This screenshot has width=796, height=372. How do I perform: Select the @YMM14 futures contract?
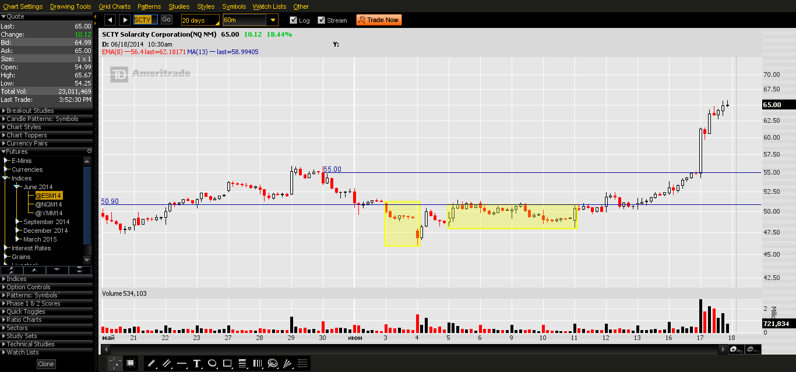click(49, 213)
